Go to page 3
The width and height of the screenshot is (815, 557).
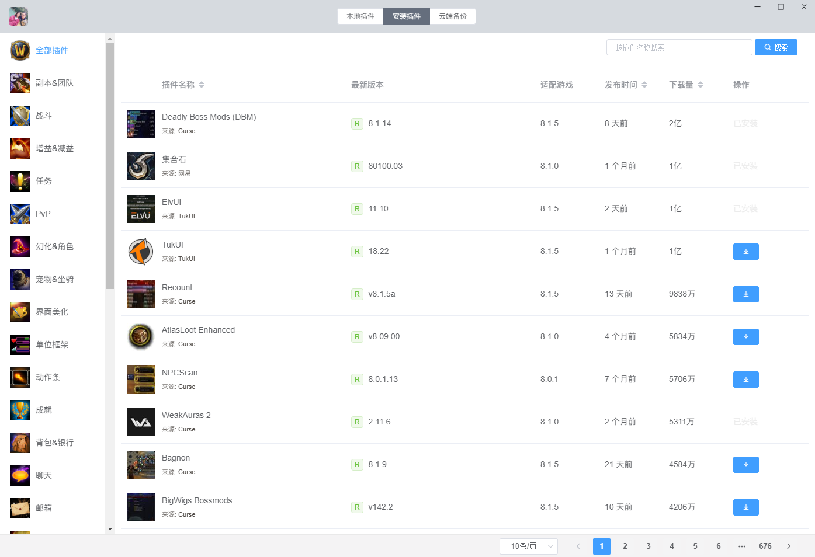pyautogui.click(x=648, y=546)
